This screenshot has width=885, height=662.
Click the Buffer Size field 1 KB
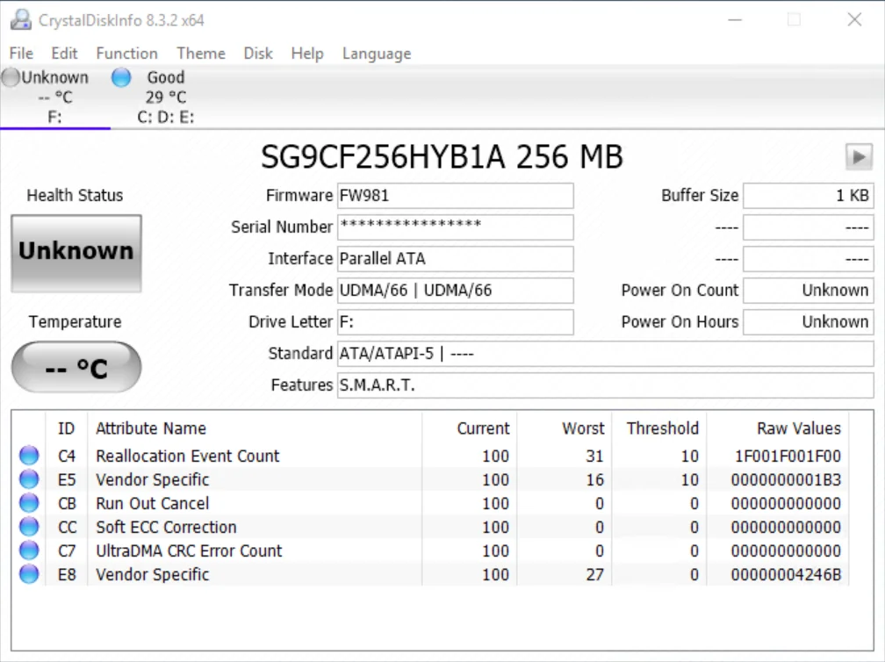pyautogui.click(x=809, y=196)
